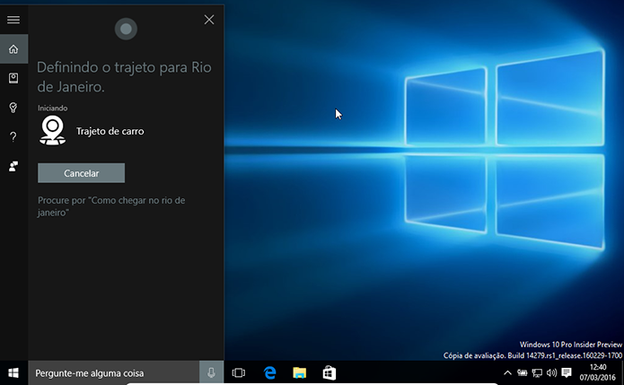The image size is (624, 385).
Task: Open the Cortana Notebook icon
Action: pyautogui.click(x=13, y=78)
